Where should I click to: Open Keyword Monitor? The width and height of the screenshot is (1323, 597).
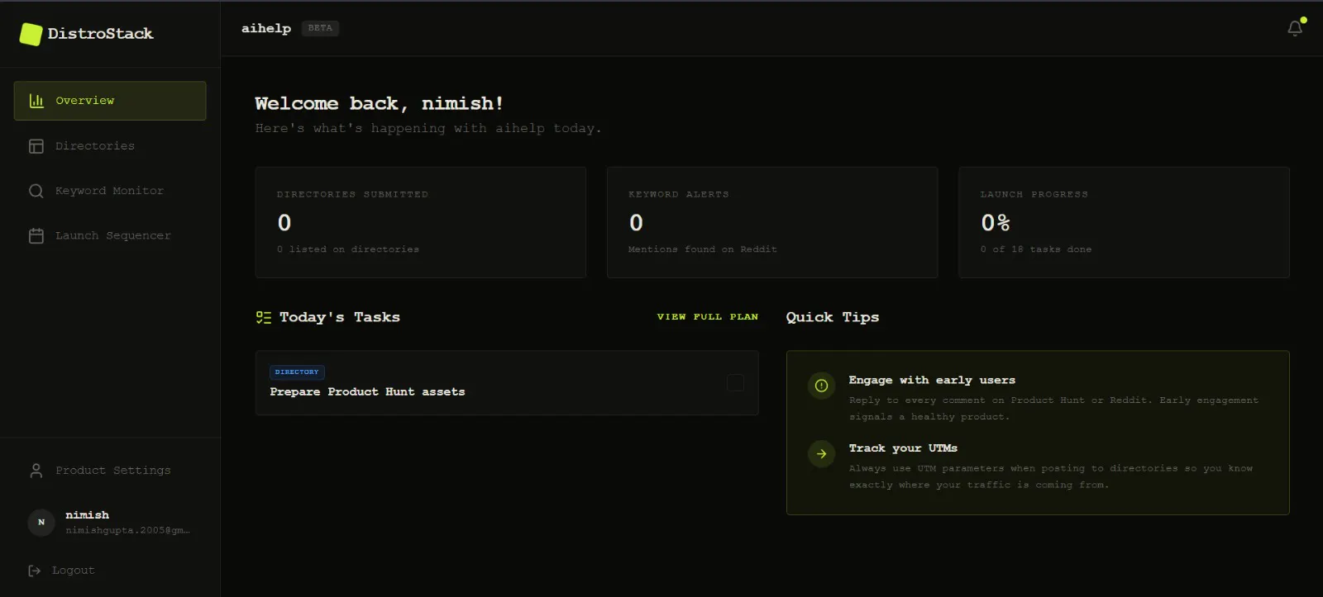pyautogui.click(x=110, y=191)
